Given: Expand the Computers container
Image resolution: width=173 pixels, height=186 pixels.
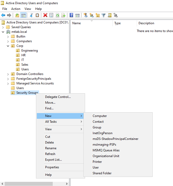Looking at the screenshot, I should point(8,41).
